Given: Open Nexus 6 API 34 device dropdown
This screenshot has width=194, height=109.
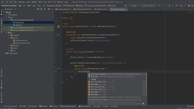Looking at the screenshot, I should [149, 5].
